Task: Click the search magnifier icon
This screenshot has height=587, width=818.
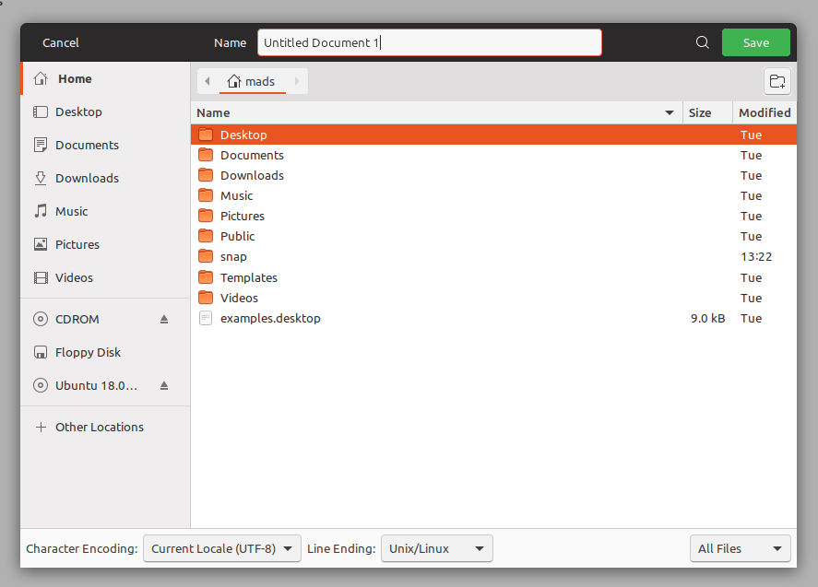Action: (x=702, y=42)
